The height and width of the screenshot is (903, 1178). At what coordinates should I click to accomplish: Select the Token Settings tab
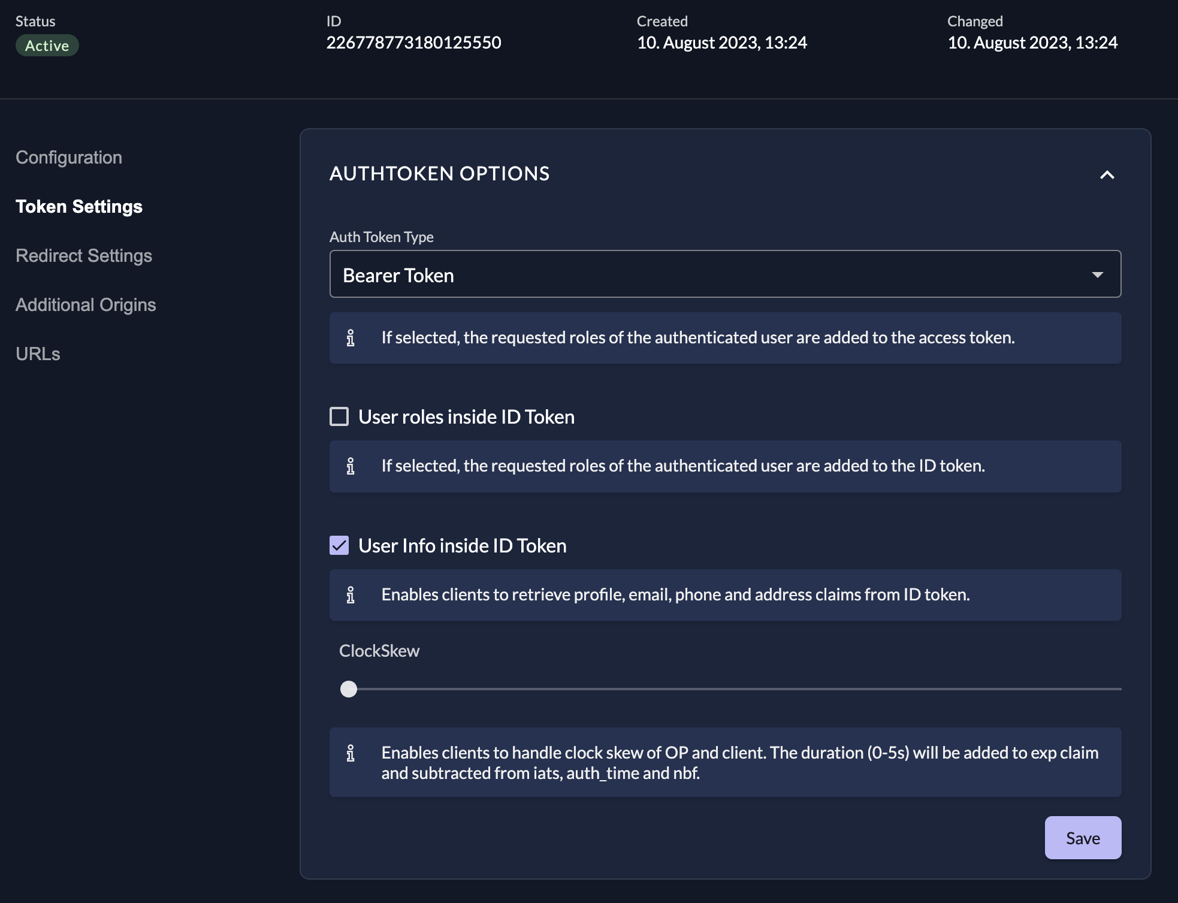coord(80,206)
